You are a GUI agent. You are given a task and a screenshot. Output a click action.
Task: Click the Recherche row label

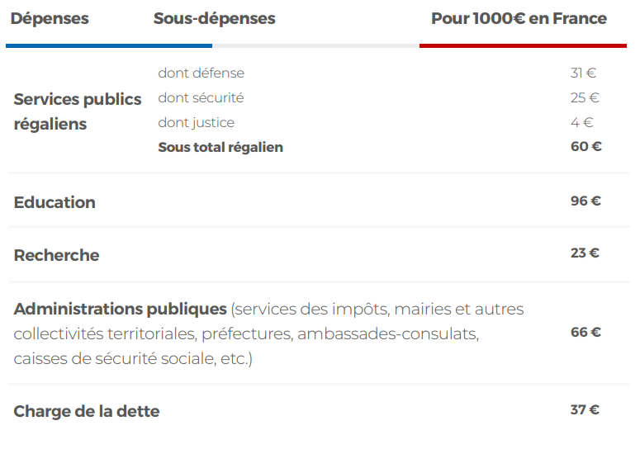coord(56,255)
